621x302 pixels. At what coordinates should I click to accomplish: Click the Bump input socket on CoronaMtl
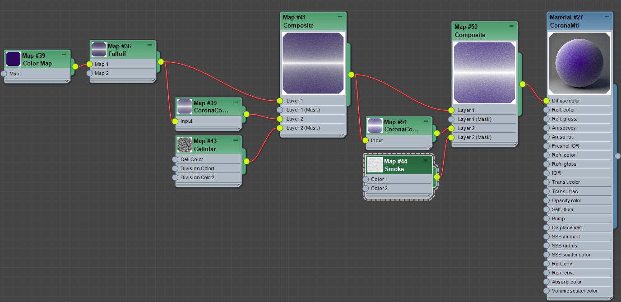tap(546, 218)
